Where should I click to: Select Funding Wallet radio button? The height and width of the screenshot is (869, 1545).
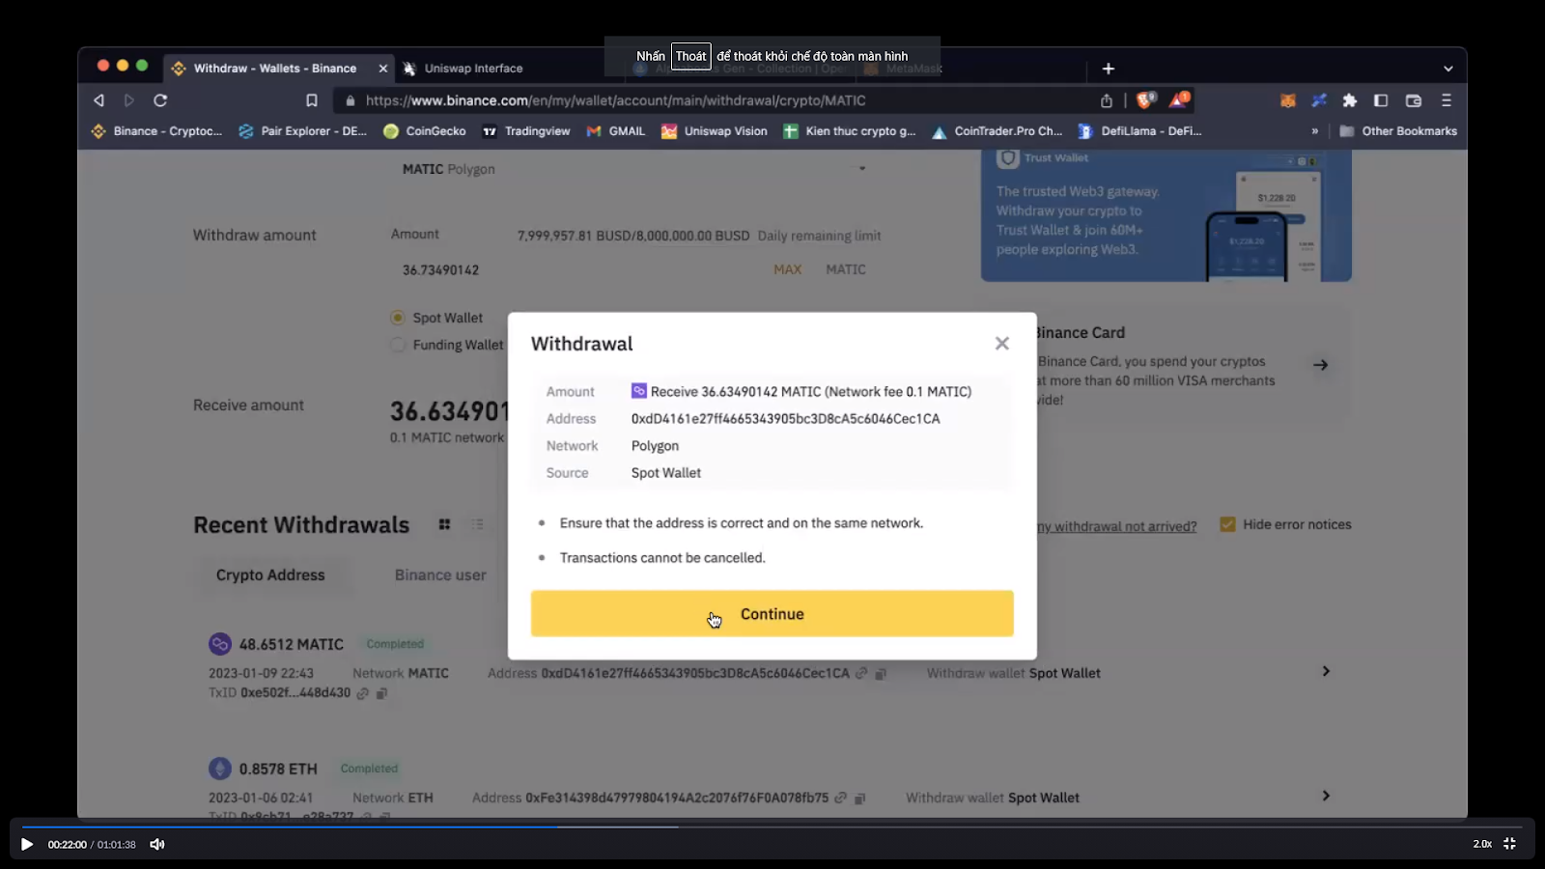(397, 345)
